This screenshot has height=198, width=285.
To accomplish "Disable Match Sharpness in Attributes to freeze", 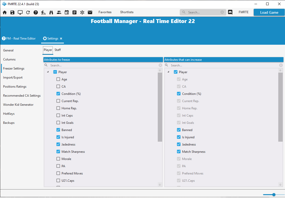I will (x=58, y=151).
